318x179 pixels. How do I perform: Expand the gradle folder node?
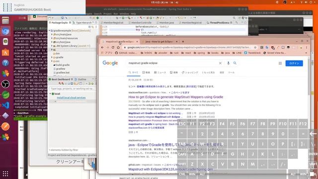coord(52,58)
